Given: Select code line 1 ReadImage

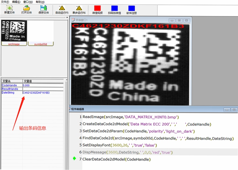Looking at the screenshot, I should 131,117.
